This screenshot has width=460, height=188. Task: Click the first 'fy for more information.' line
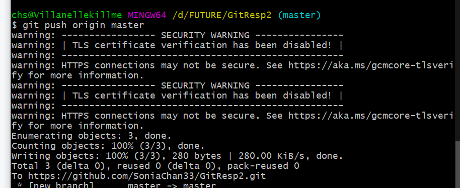(78, 76)
